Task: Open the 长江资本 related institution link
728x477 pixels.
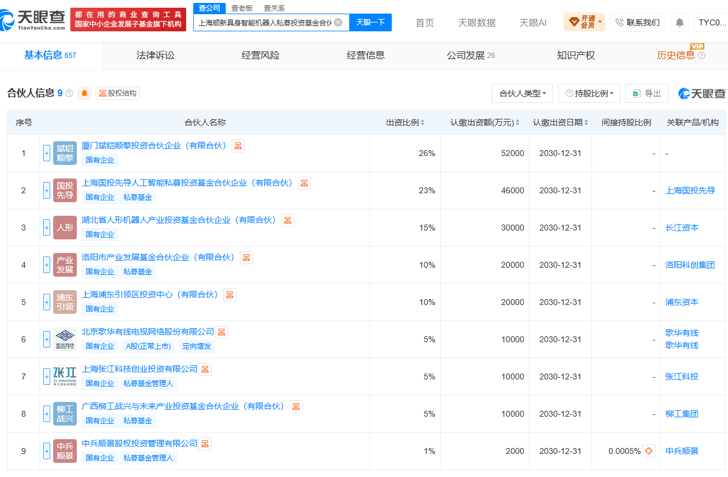Action: point(682,228)
